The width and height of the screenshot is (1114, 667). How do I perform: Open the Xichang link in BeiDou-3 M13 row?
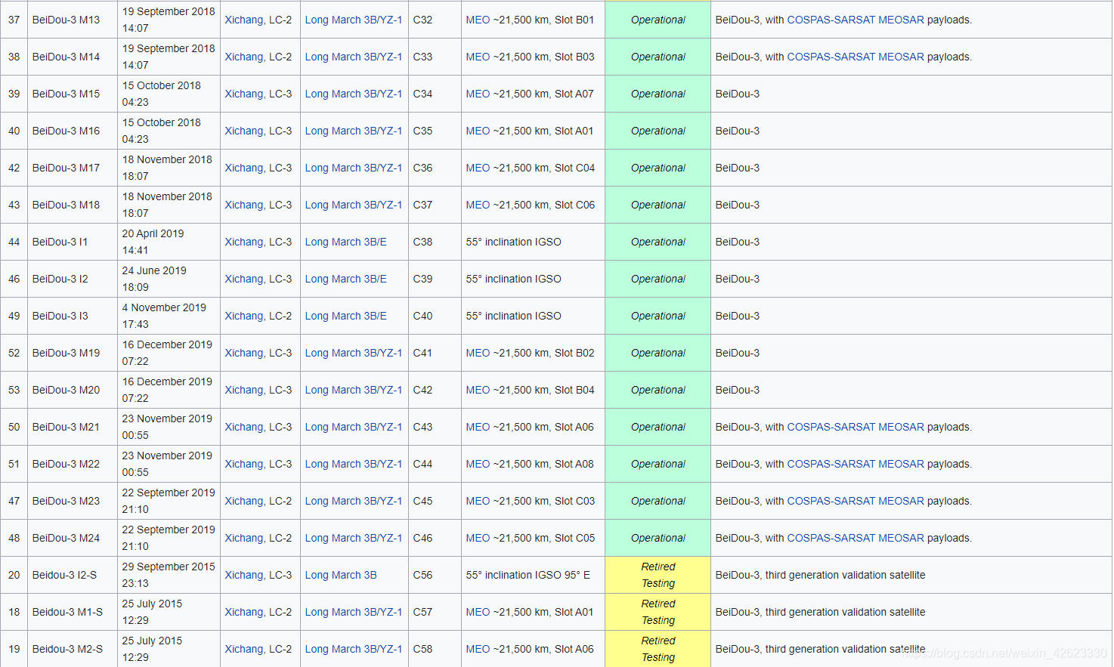coord(243,20)
